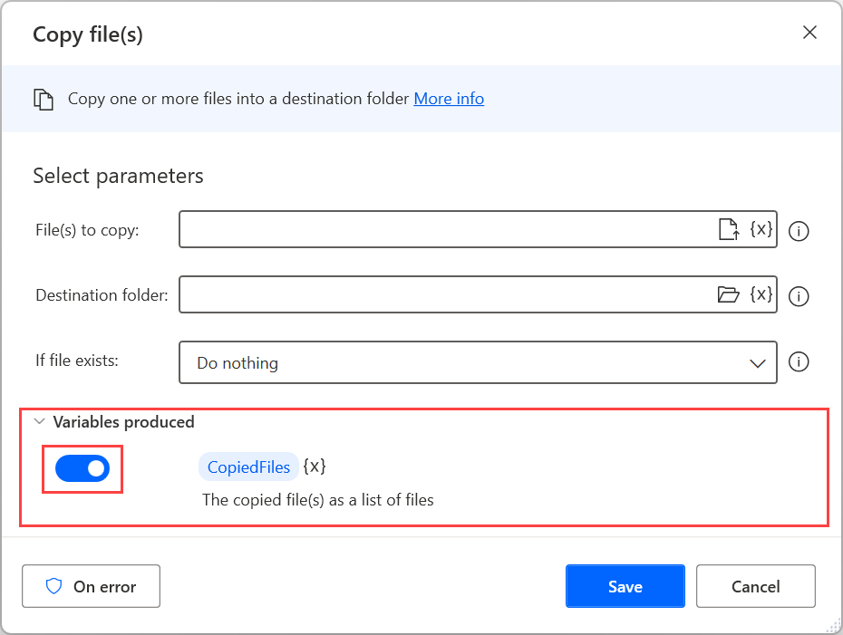Viewport: 843px width, 635px height.
Task: Click the variable icon next to CopiedFiles
Action: pos(315,467)
